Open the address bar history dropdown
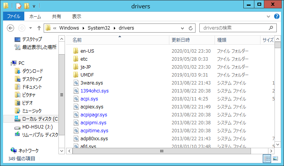Image resolution: width=284 pixels, height=166 pixels. coord(182,28)
